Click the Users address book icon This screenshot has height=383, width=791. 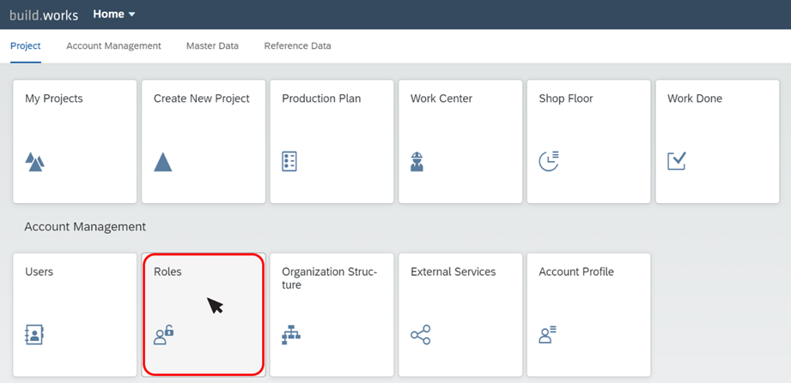tap(34, 335)
